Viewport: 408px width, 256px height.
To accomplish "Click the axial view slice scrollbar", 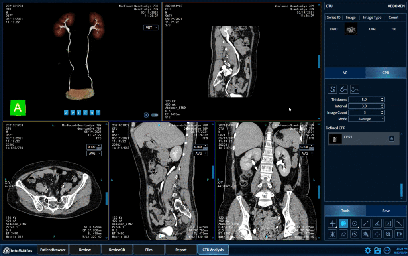I will [x=106, y=199].
